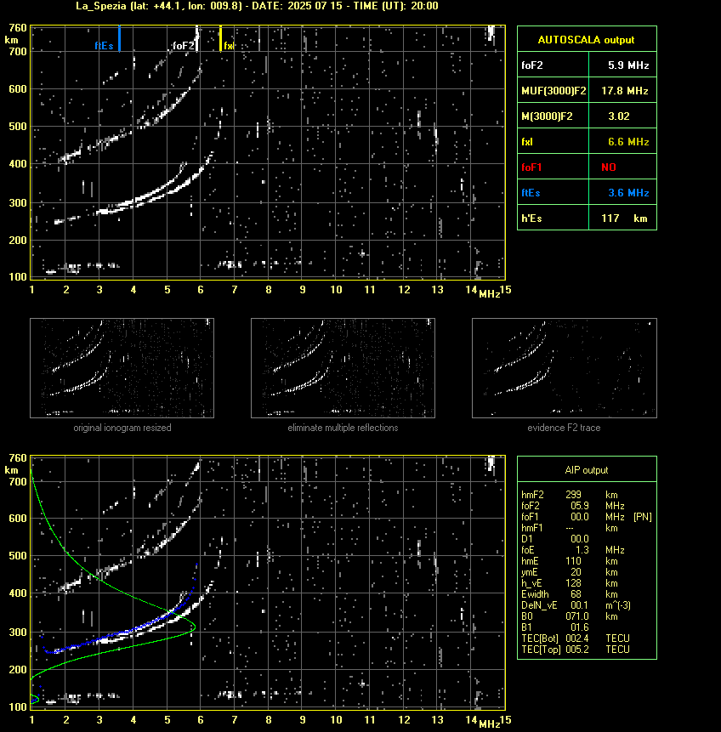Viewport: 721px width, 732px height.
Task: Click the ftEs 3.6 MHz value
Action: tap(628, 193)
